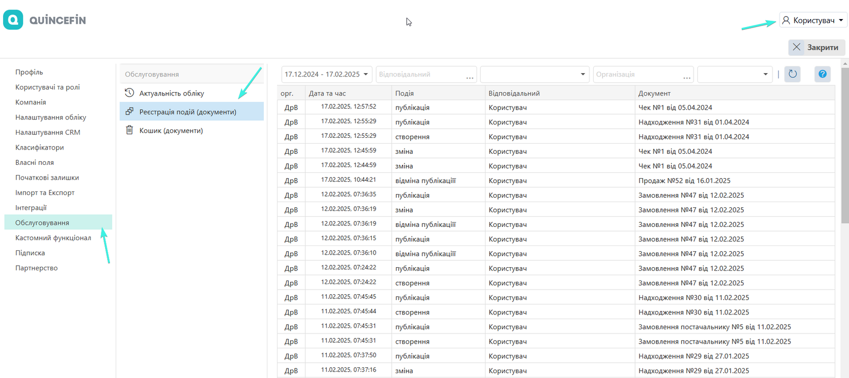Select the row Продаж №52 від 16.01.2025
The width and height of the screenshot is (849, 378).
coord(684,181)
